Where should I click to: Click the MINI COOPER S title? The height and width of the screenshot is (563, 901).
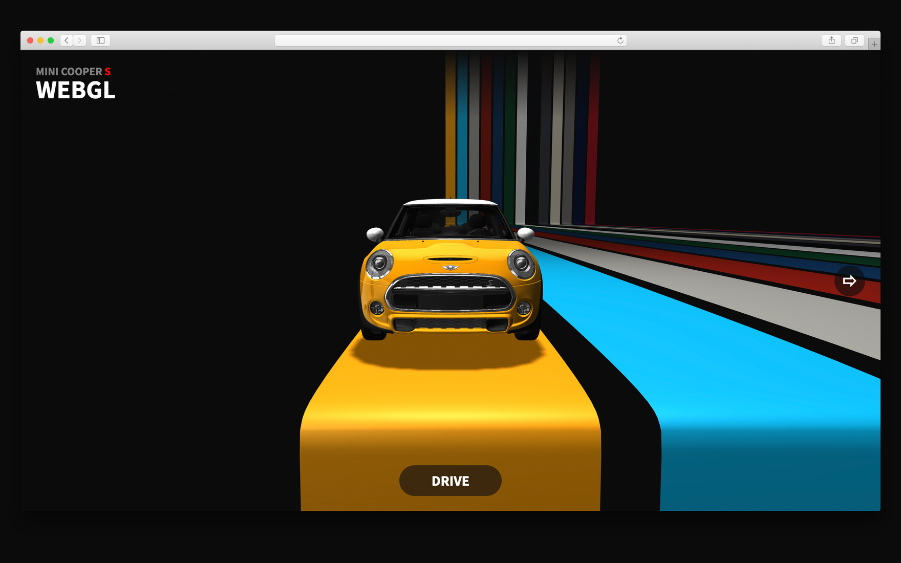73,72
